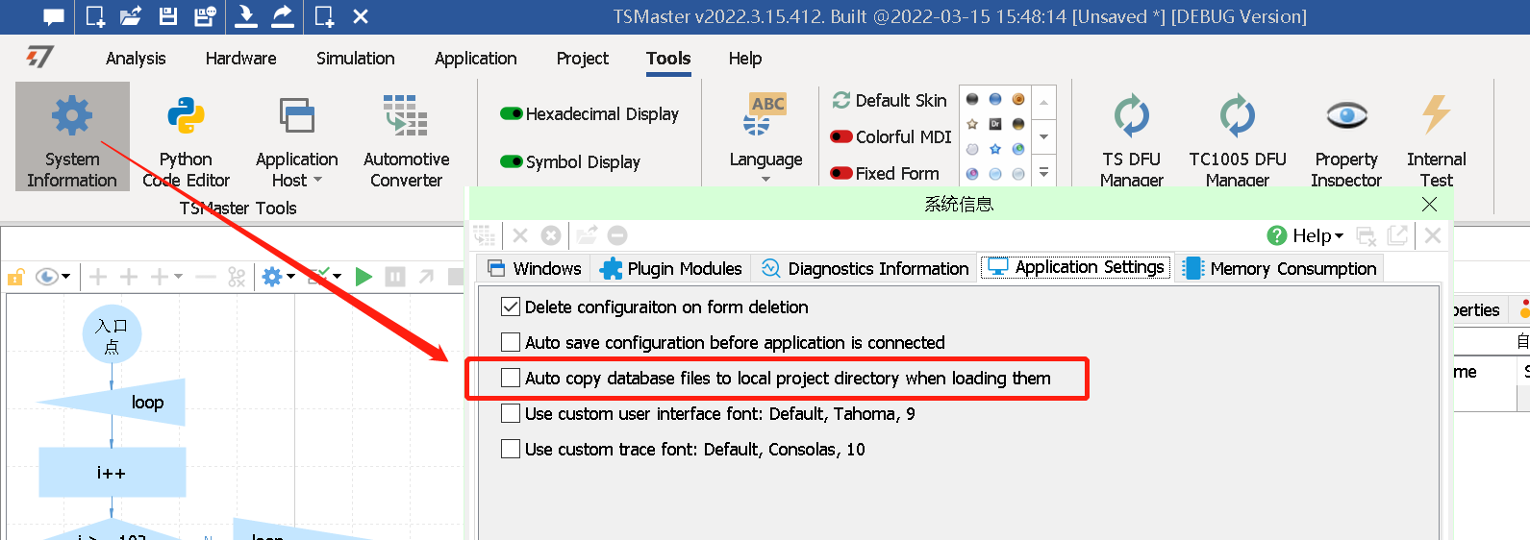The image size is (1530, 540).
Task: Click the pause button in flowchart toolbar
Action: (x=395, y=277)
